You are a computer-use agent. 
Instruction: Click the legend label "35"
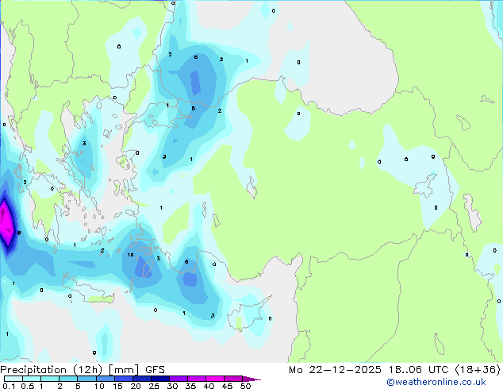click(x=190, y=386)
